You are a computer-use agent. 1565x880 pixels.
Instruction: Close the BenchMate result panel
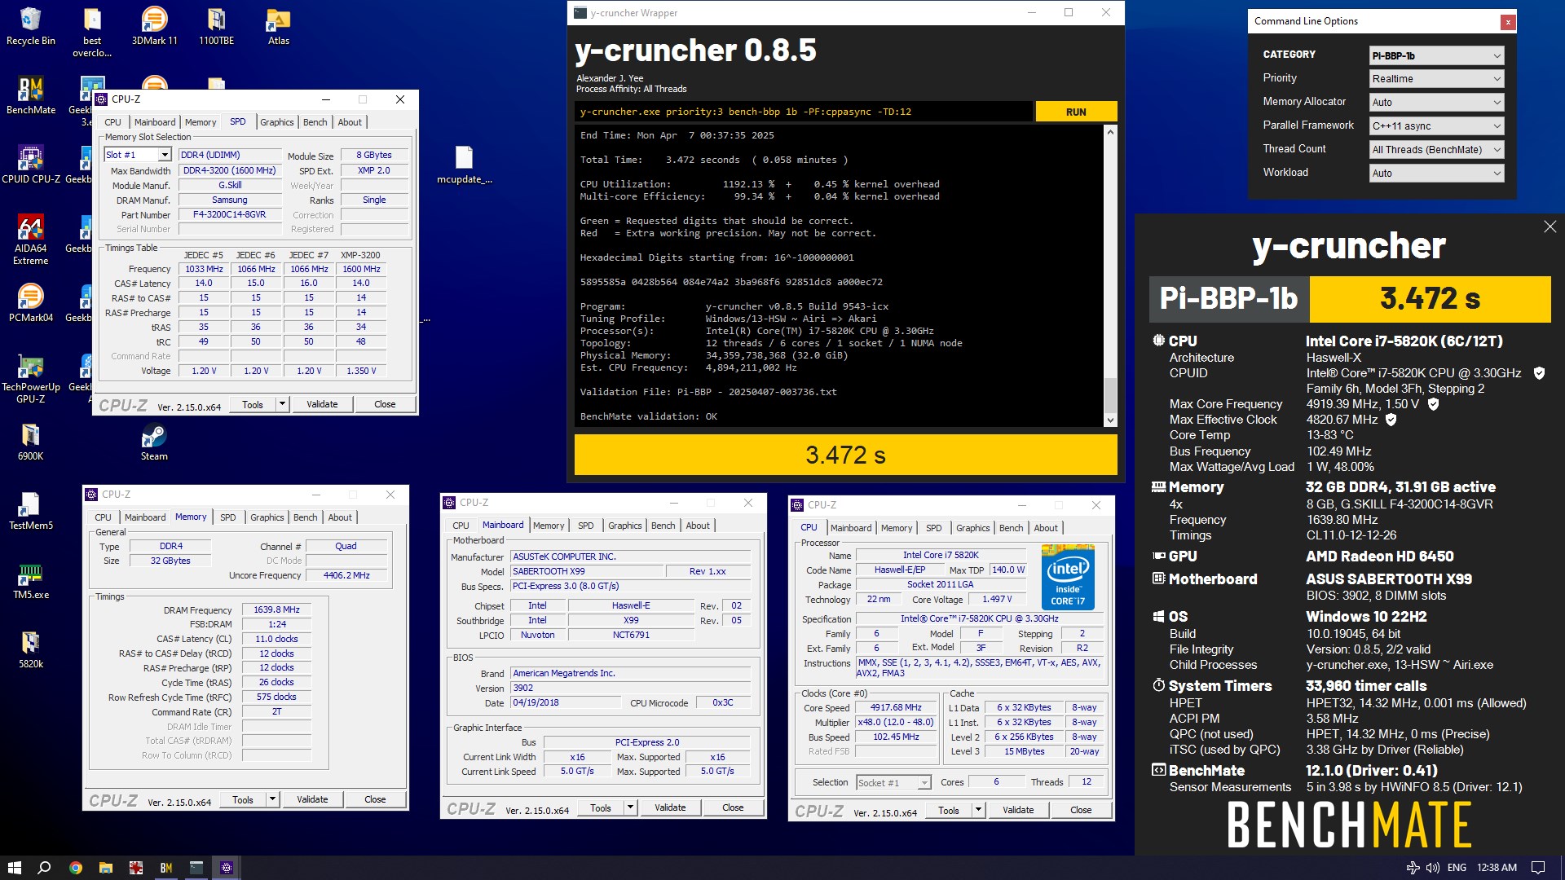(x=1550, y=227)
